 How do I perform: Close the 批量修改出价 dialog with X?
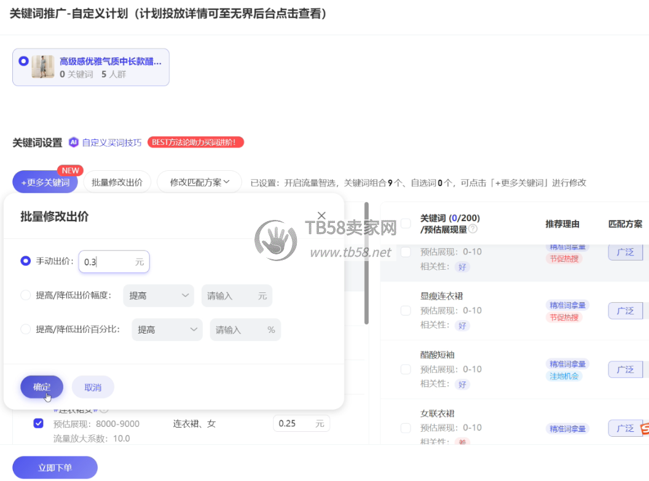[321, 215]
